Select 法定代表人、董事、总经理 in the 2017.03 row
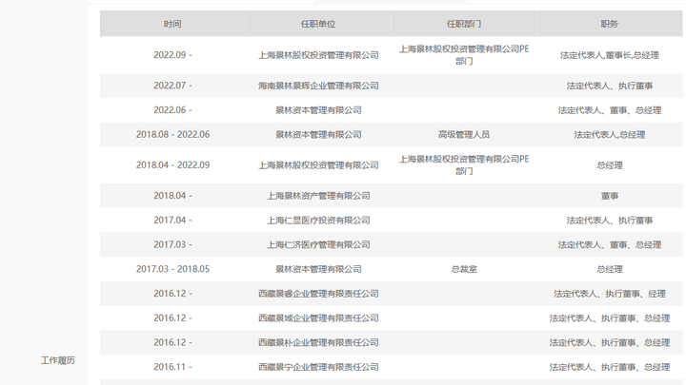 point(610,244)
